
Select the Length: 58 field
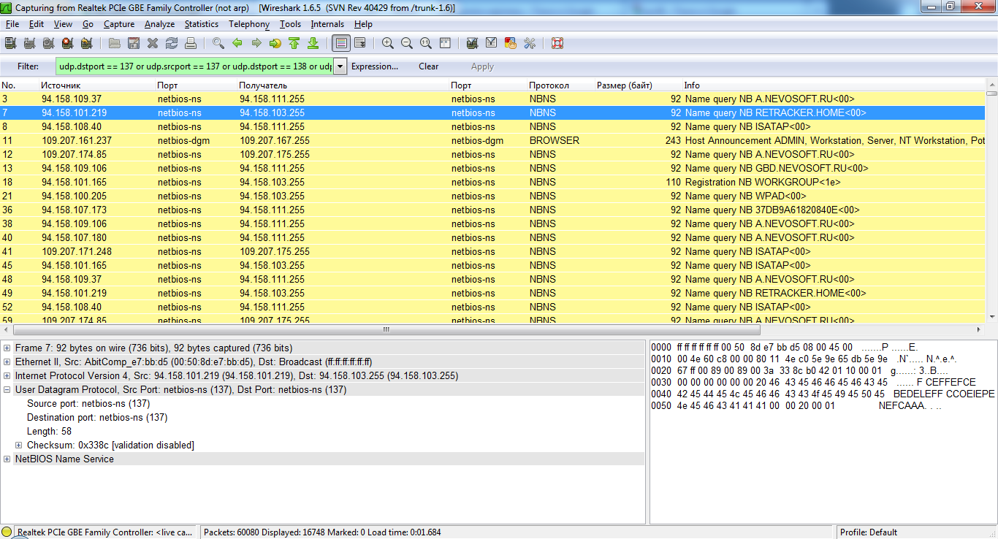coord(49,432)
